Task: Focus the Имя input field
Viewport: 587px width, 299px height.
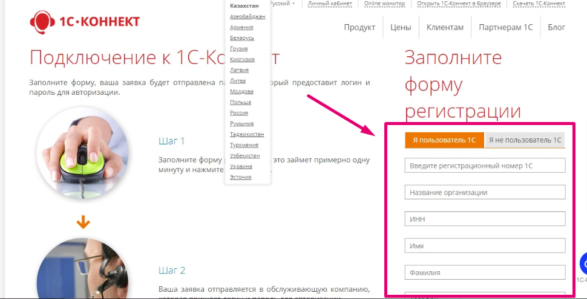Action: coord(485,246)
